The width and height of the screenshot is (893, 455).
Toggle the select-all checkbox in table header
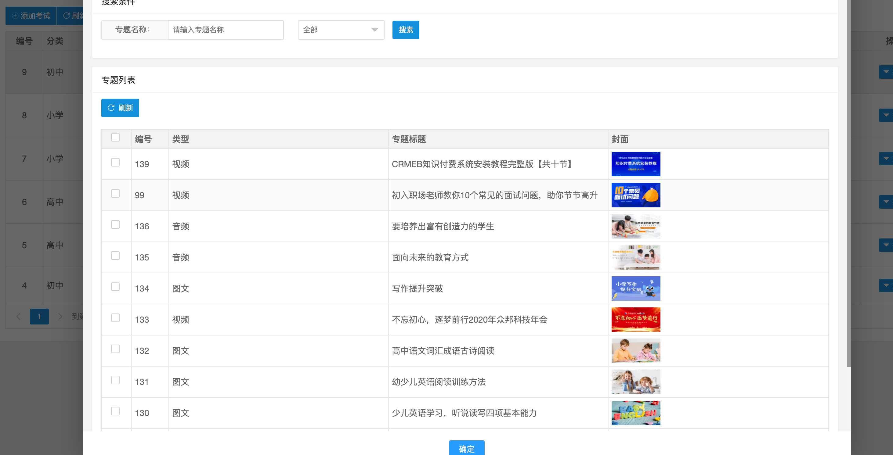[115, 137]
